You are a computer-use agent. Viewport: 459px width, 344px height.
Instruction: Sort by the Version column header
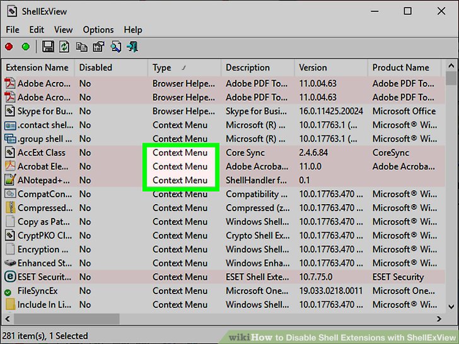[x=331, y=67]
